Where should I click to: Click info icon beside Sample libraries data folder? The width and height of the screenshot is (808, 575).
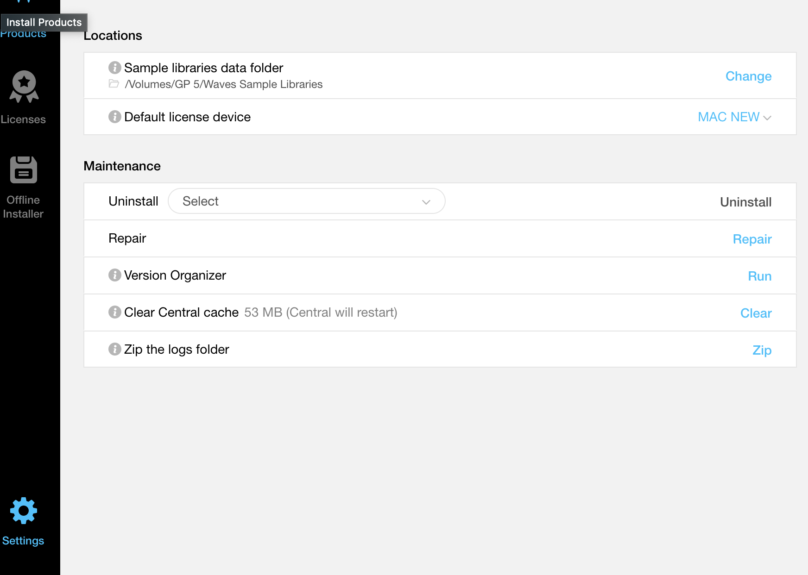114,68
